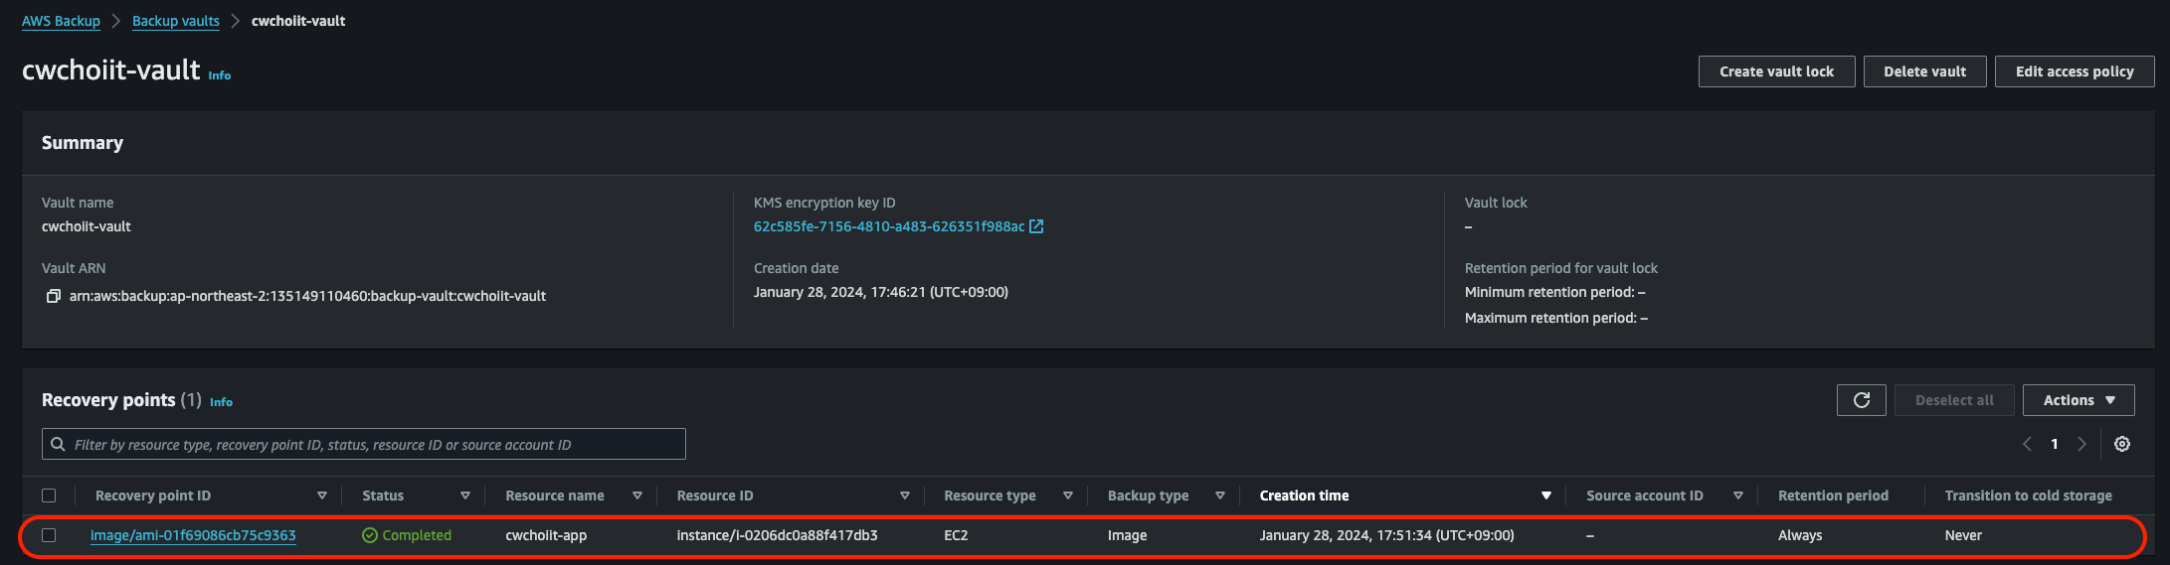Image resolution: width=2170 pixels, height=565 pixels.
Task: Click recovery point creation time January 28, 17:51:34
Action: 1387,535
